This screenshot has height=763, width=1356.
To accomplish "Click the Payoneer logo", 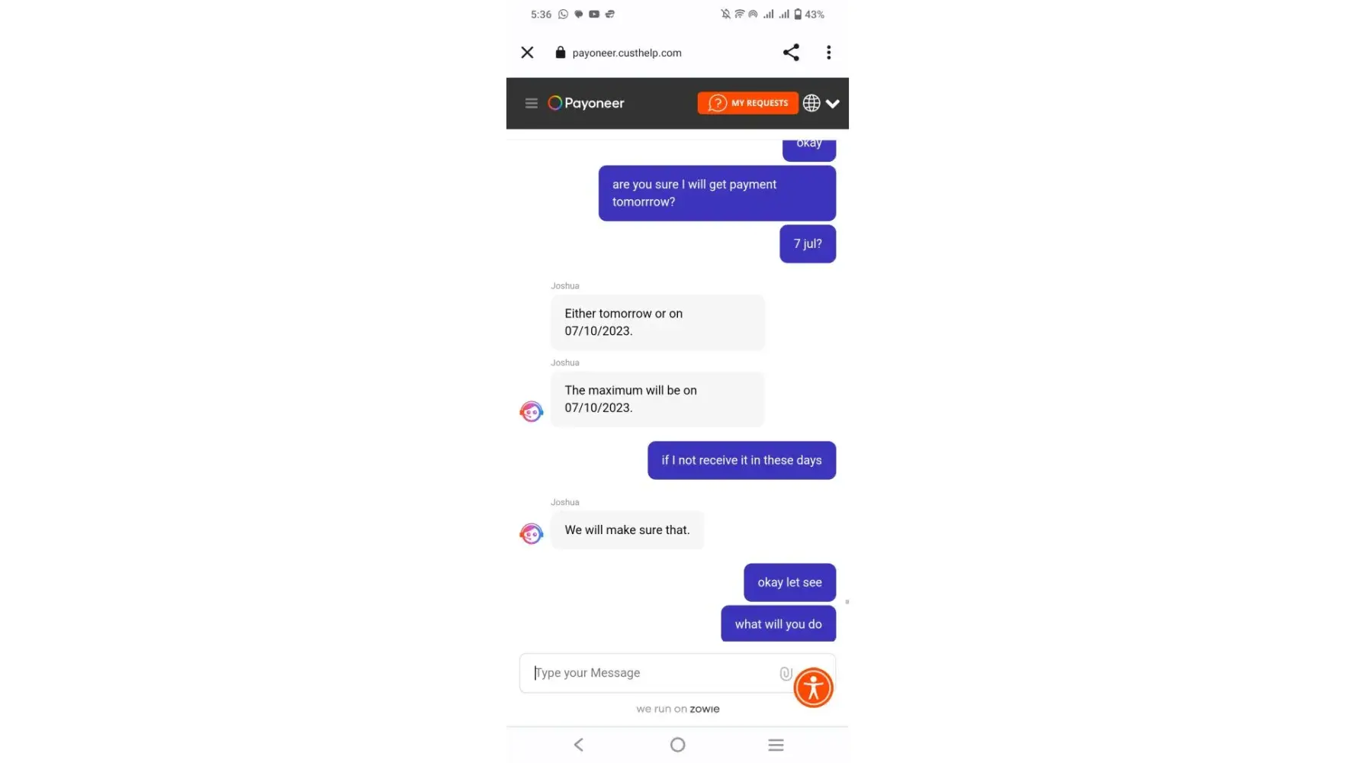I will (586, 103).
